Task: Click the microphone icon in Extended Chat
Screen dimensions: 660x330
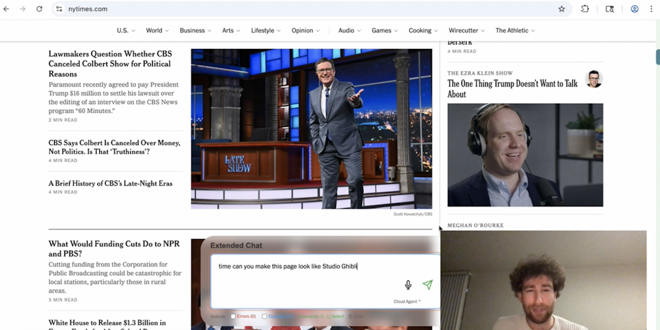Action: pyautogui.click(x=408, y=285)
